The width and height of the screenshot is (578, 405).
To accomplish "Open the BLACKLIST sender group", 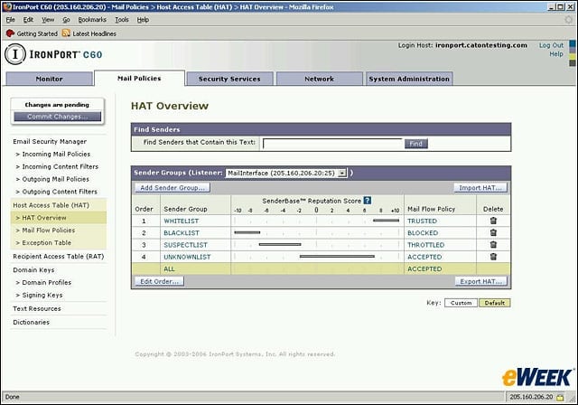I will (182, 232).
